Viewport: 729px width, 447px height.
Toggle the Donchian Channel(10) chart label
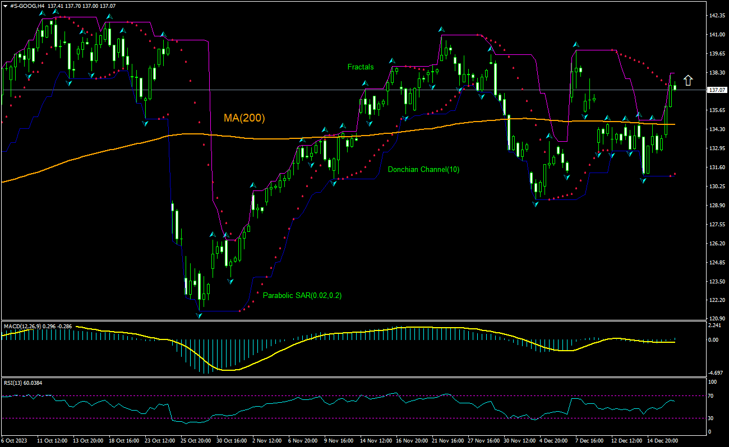[x=423, y=170]
